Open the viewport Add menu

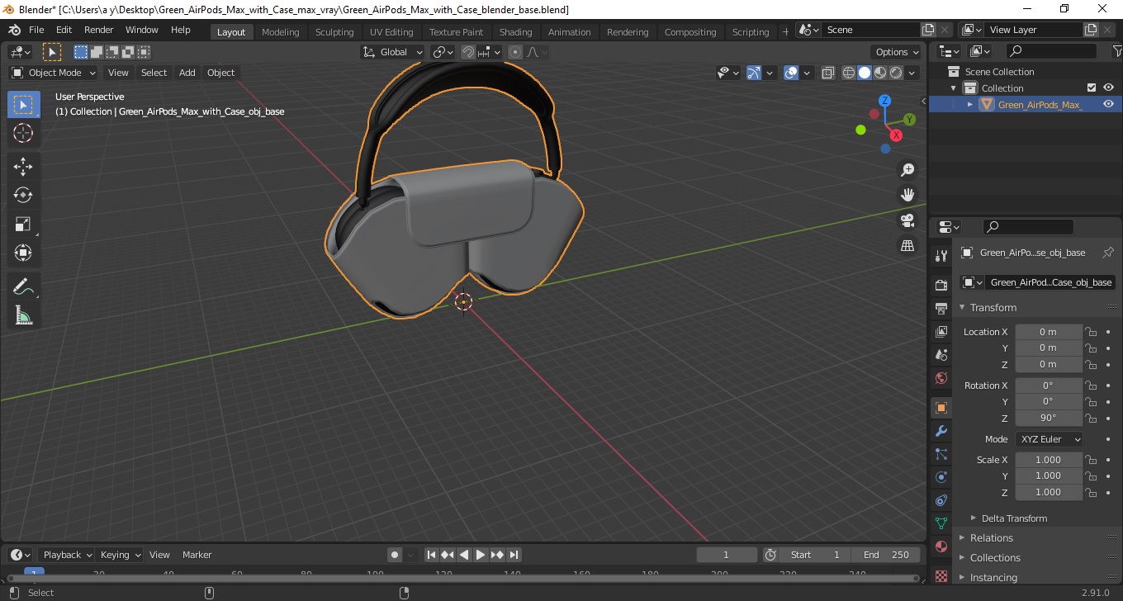[x=187, y=73]
